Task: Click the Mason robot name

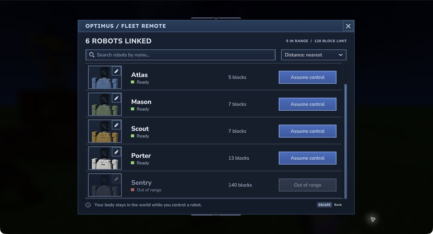Action: coord(141,102)
